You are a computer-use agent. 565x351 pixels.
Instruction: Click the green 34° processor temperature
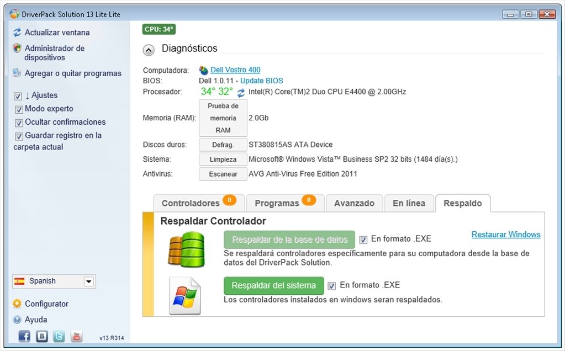[208, 92]
